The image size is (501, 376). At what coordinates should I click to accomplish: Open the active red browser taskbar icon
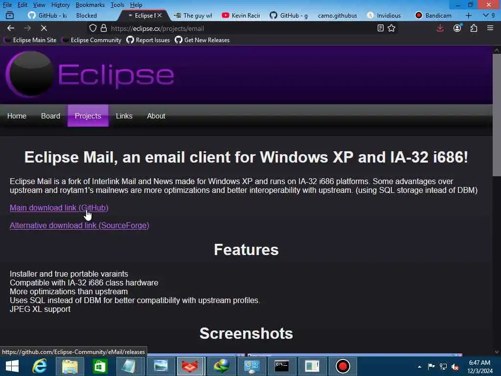[x=190, y=366]
